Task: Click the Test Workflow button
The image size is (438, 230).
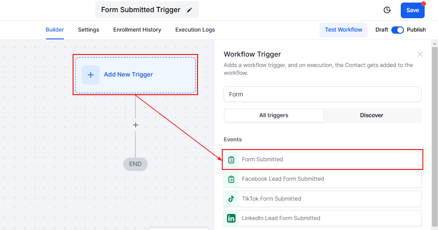Action: [x=344, y=30]
